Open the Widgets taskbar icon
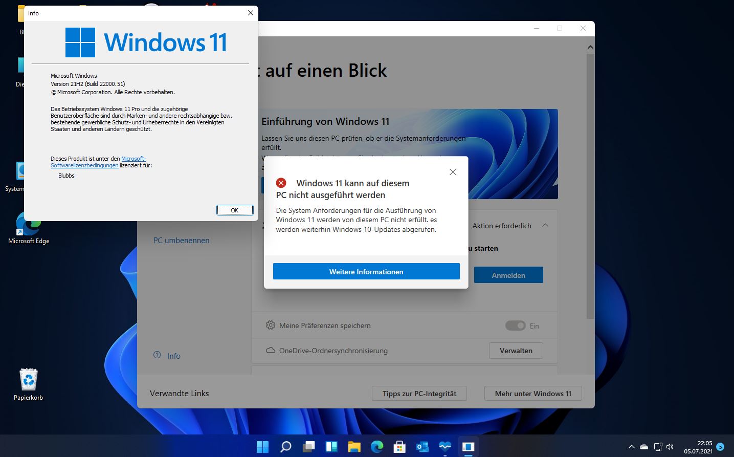The image size is (734, 457). pos(331,446)
